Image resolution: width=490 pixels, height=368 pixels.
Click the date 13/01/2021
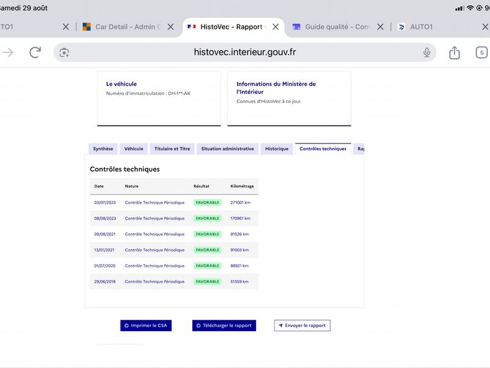104,250
